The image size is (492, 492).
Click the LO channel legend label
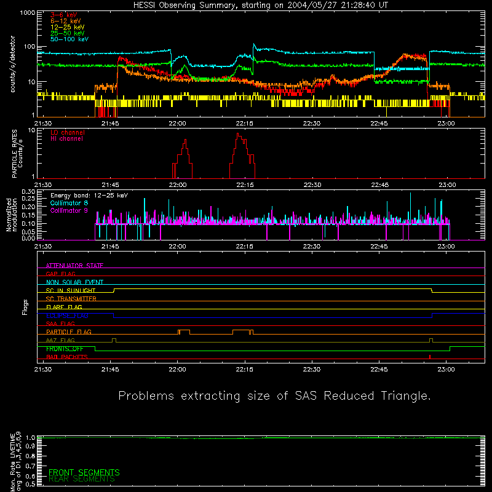68,132
